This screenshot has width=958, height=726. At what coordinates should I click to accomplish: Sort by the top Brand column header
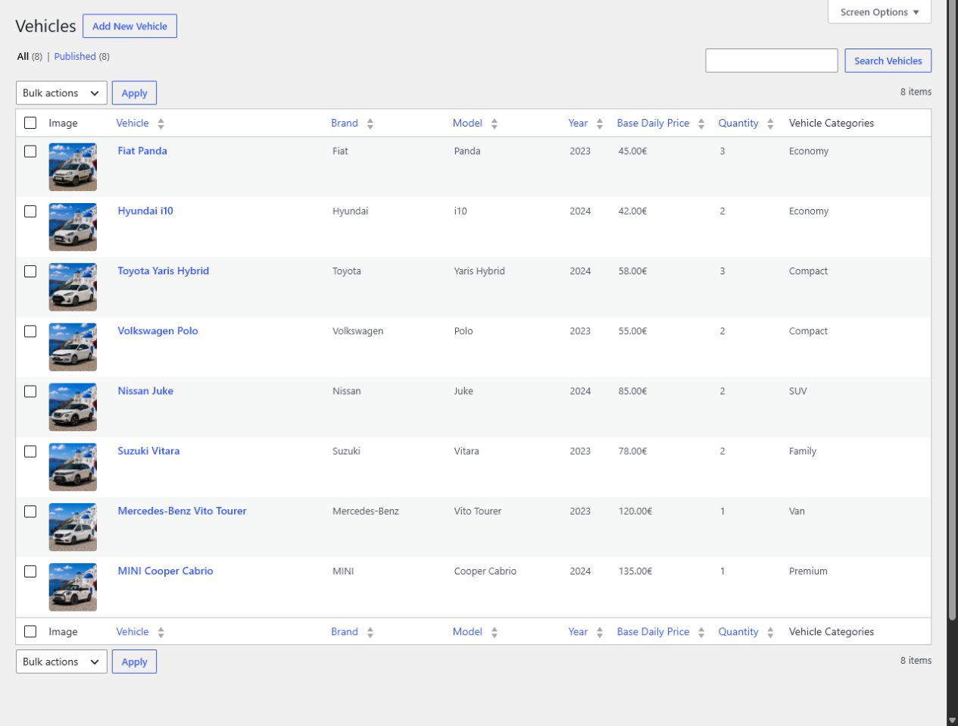pos(345,123)
